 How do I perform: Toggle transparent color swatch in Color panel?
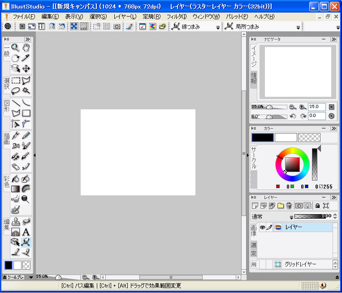coord(309,138)
